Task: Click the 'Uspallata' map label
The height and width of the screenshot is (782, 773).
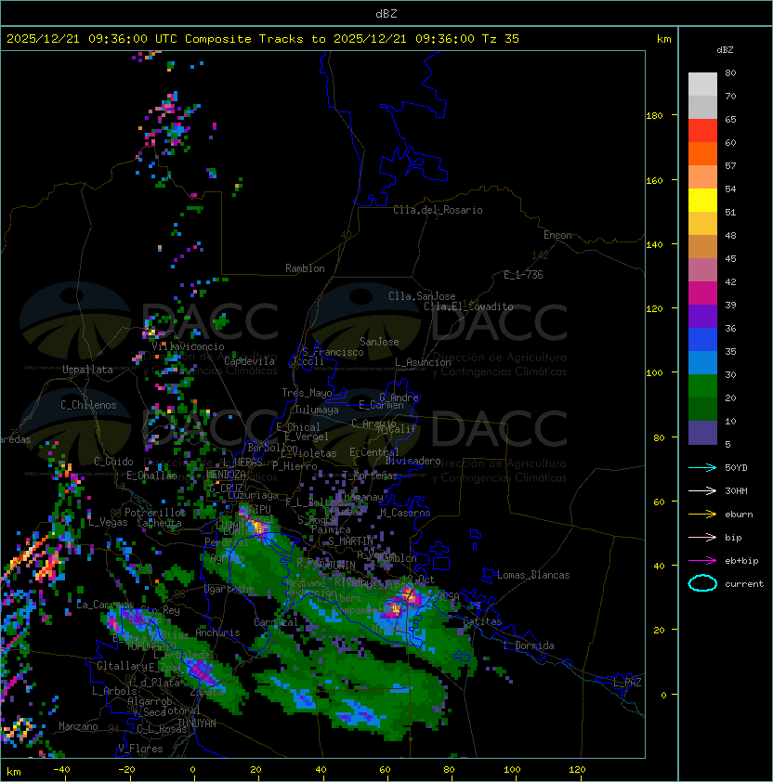Action: pos(87,370)
